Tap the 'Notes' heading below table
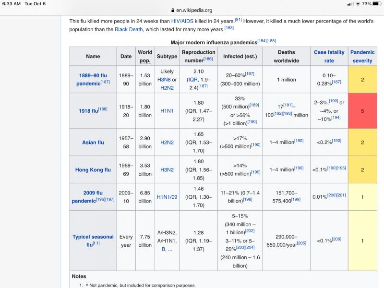Viewport: 384px width, 288px height. coord(79,276)
